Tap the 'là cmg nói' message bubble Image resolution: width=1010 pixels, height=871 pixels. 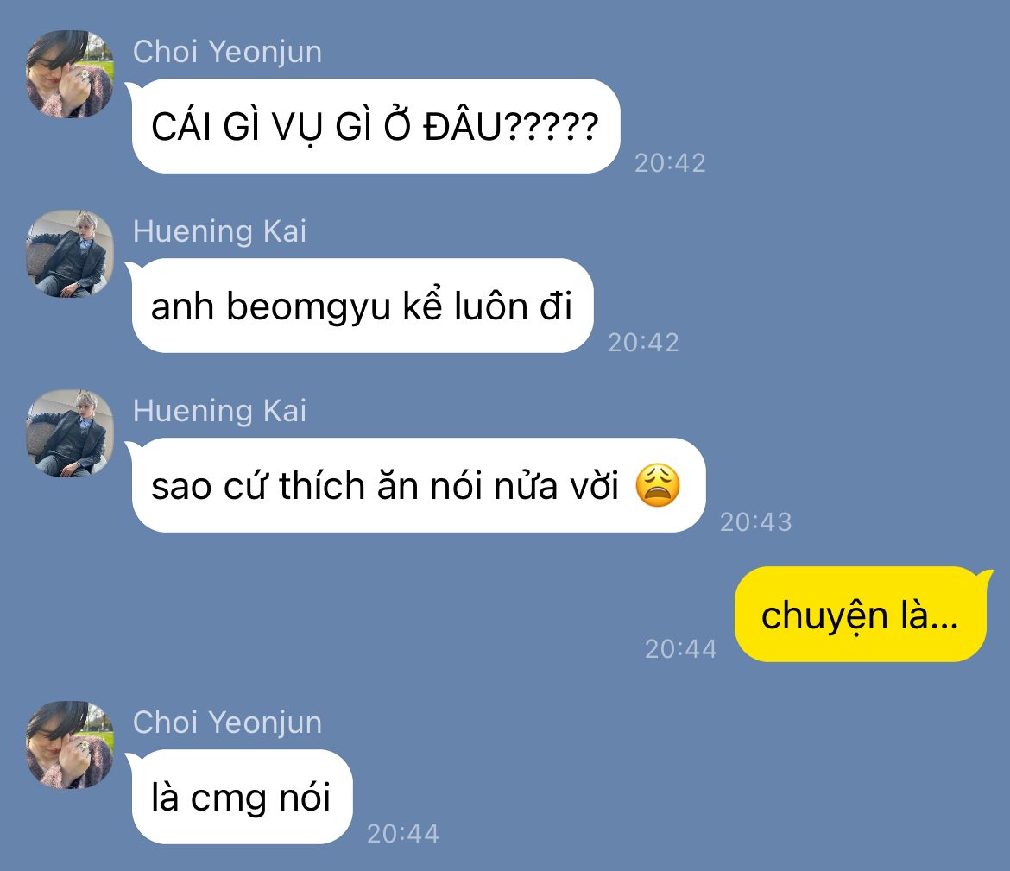(x=242, y=797)
